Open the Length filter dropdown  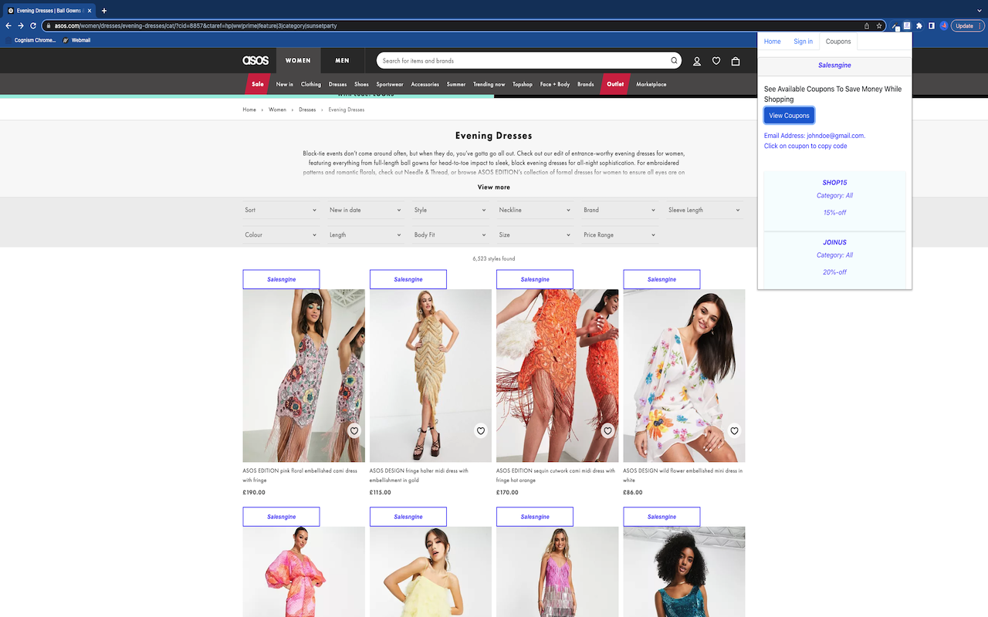point(366,234)
